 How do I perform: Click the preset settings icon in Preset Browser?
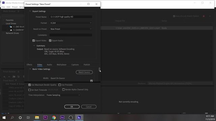pyautogui.click(x=19, y=77)
